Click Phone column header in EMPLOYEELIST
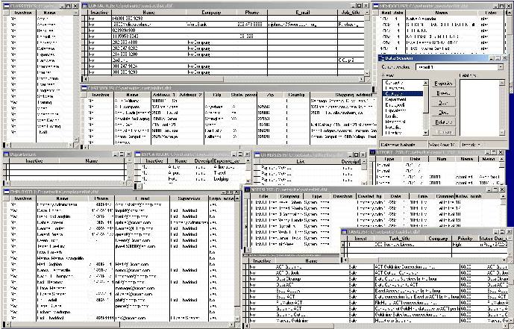Screen dimensions: 514x329 coord(101,198)
